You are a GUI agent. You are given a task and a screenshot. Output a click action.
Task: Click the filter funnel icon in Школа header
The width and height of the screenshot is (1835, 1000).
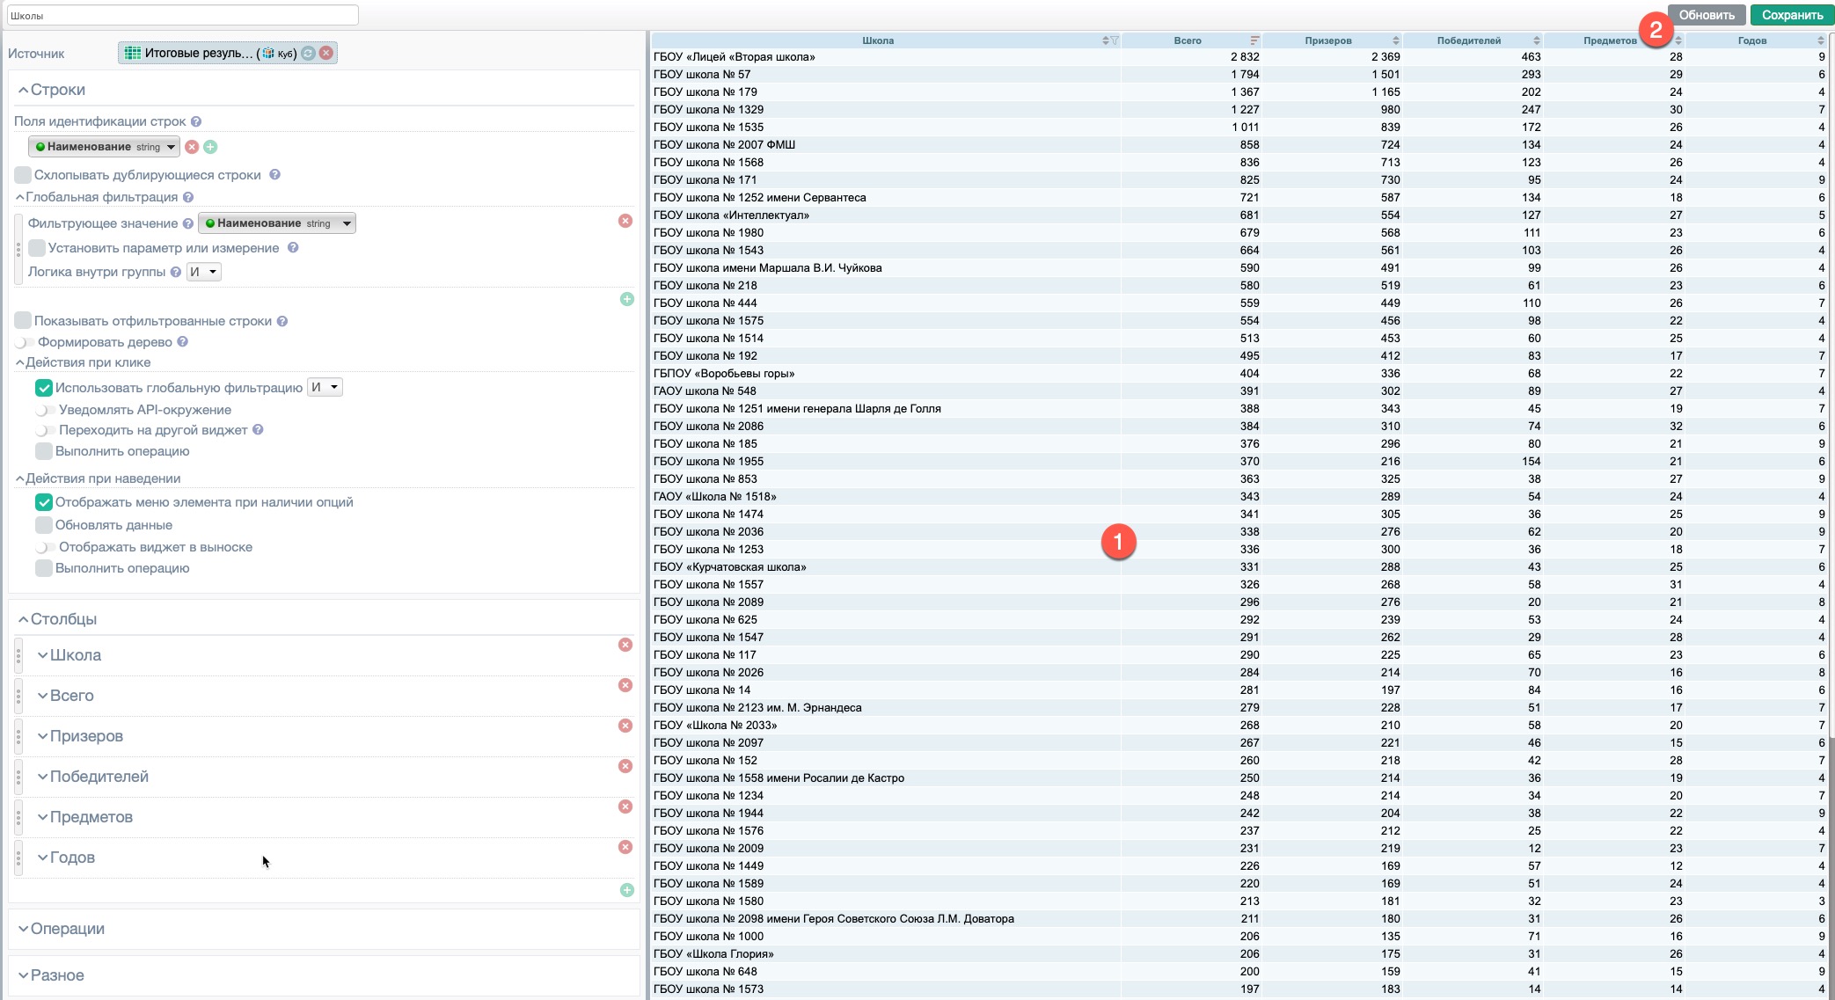tap(1115, 40)
